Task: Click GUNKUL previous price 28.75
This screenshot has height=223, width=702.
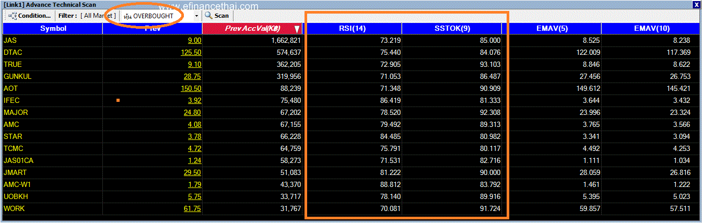Action: point(193,77)
